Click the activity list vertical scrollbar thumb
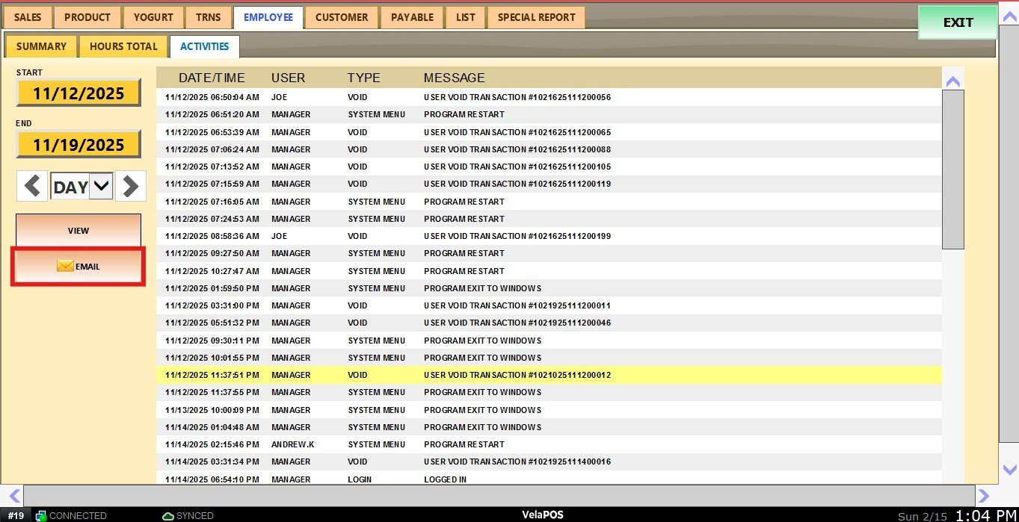 pos(952,169)
